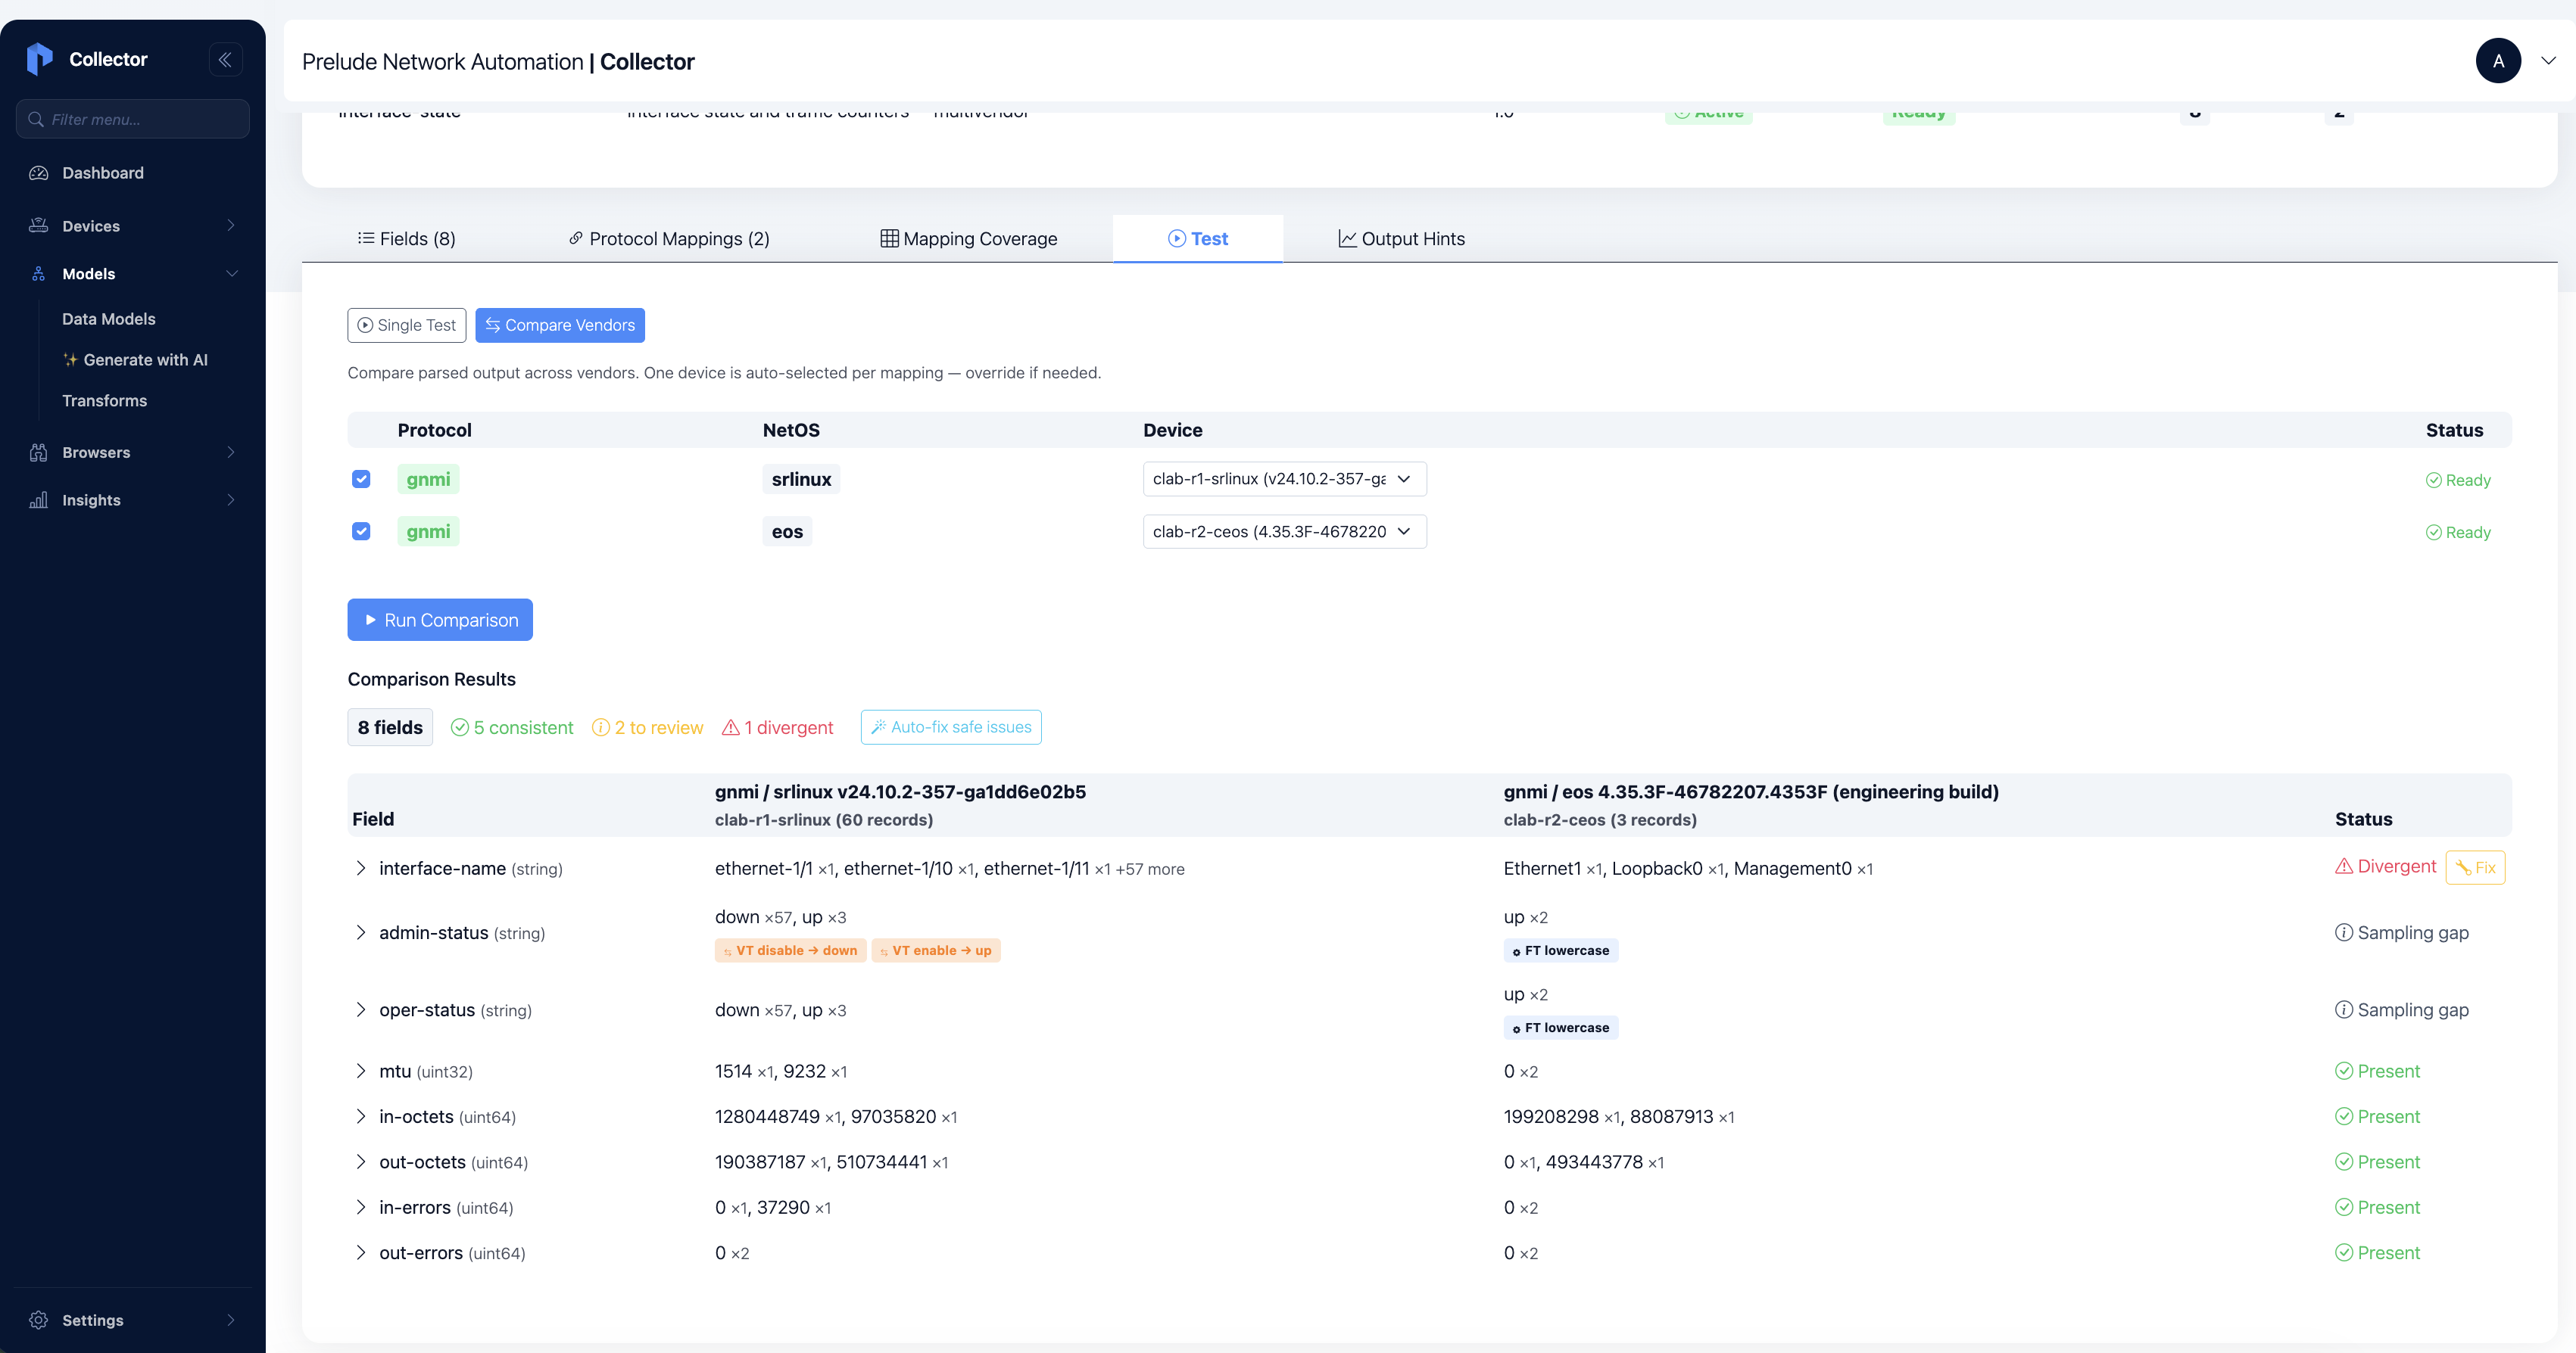Click the Devices sidebar icon
The height and width of the screenshot is (1353, 2576).
pyautogui.click(x=39, y=225)
